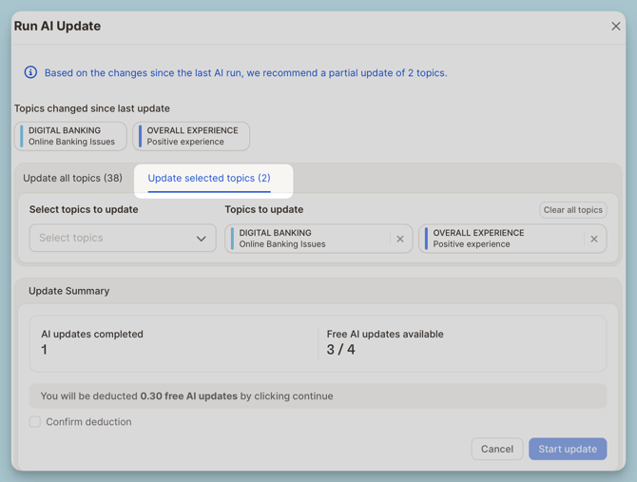The height and width of the screenshot is (482, 637).
Task: Click light blue bar on changed Digital Banking chip
Action: [x=22, y=136]
